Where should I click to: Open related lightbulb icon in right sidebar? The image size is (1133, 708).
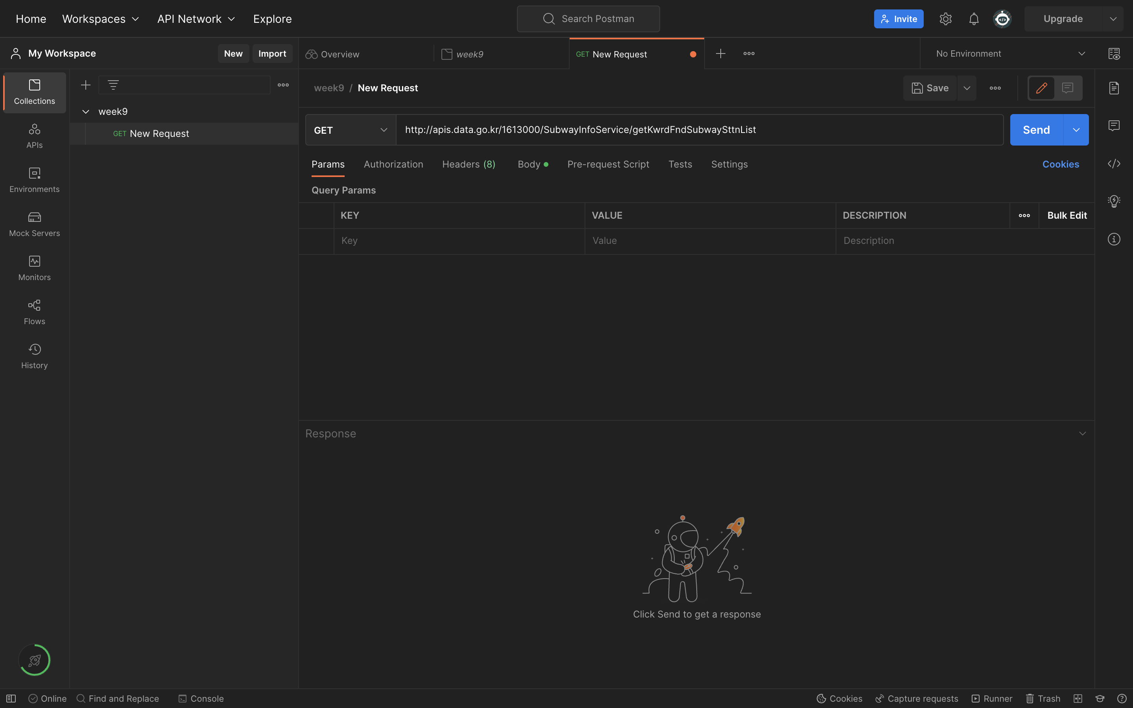point(1114,201)
